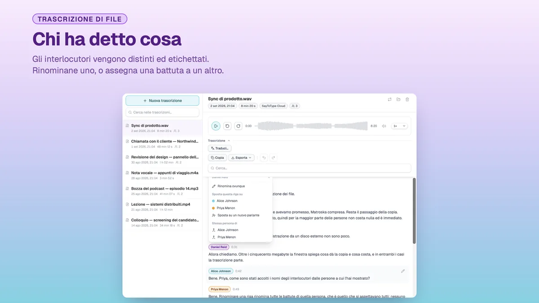Click the Alice Johnson speaker tag at 0:42
Image resolution: width=539 pixels, height=303 pixels.
point(221,271)
